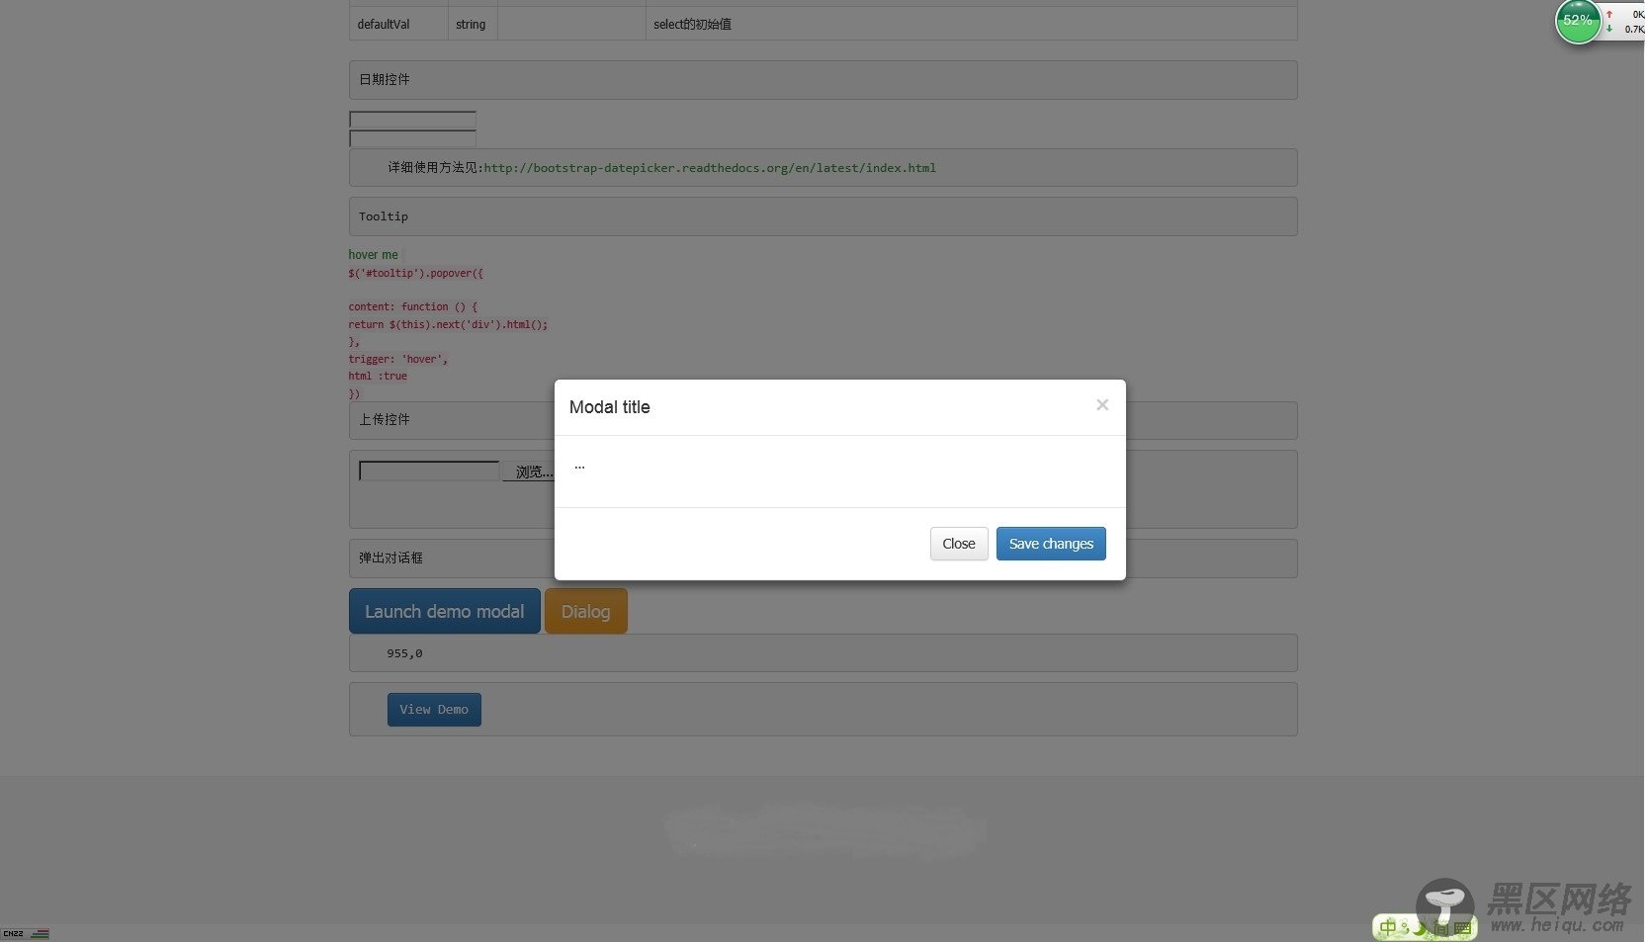Click the Modal title heading
The height and width of the screenshot is (942, 1645).
[x=610, y=407]
